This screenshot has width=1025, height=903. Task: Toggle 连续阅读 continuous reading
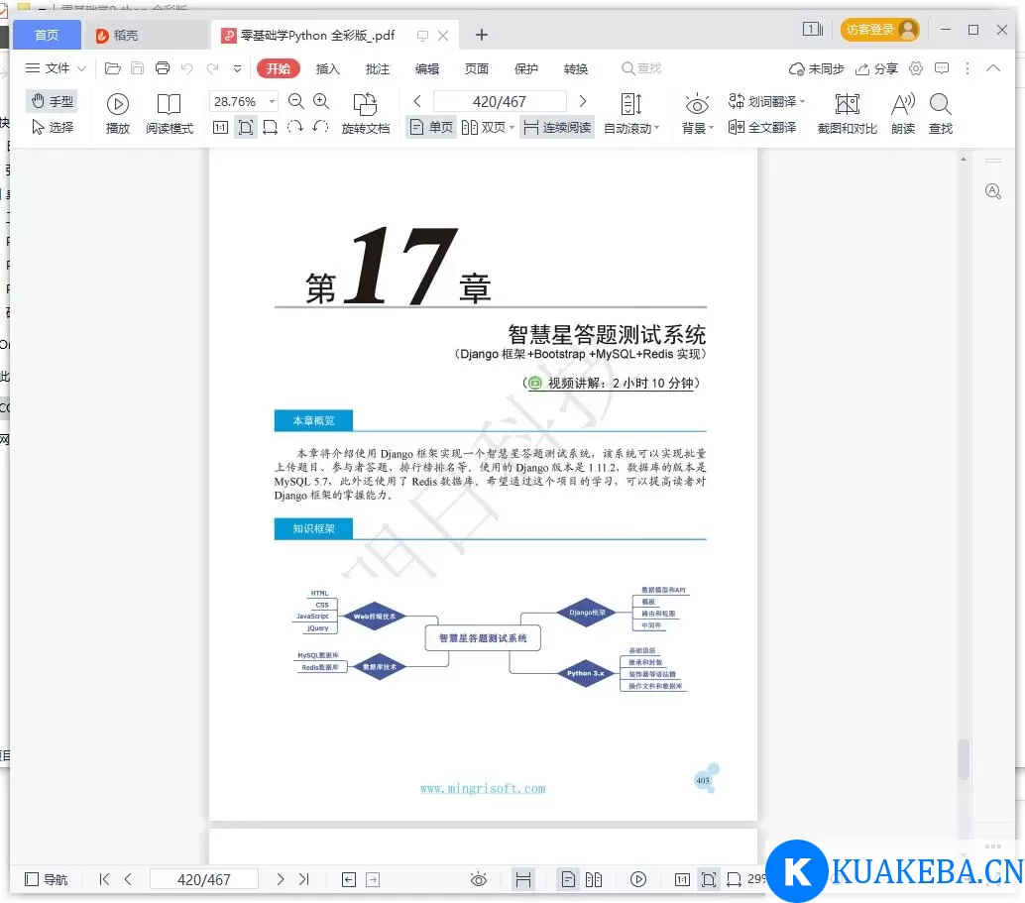[557, 128]
